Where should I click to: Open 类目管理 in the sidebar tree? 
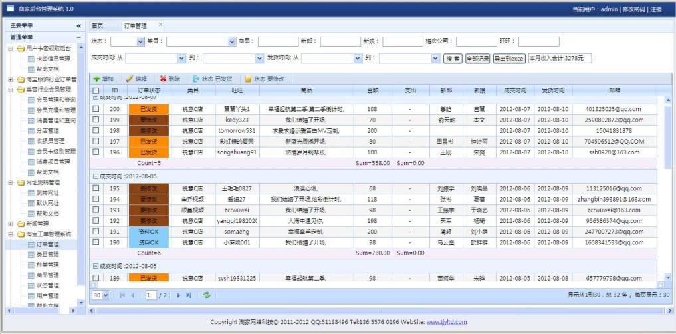47,254
